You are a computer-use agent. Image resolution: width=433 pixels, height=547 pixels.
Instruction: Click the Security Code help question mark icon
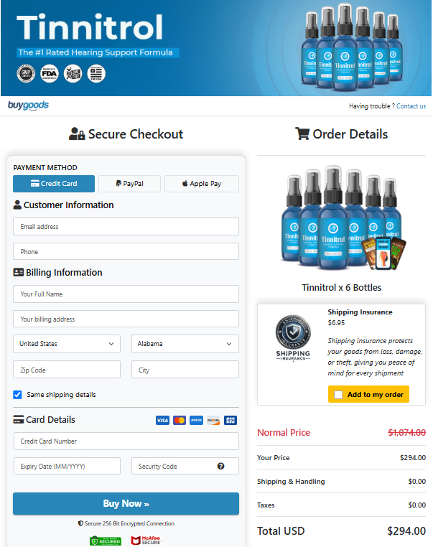pyautogui.click(x=220, y=466)
